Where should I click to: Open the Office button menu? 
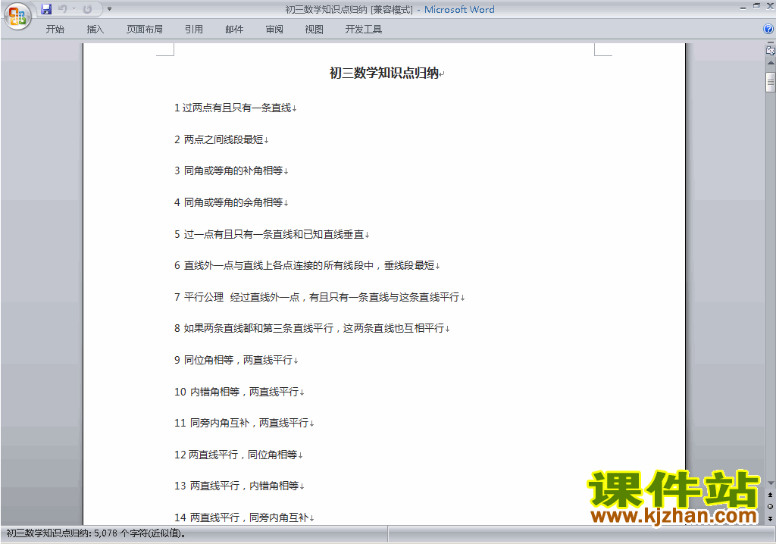pyautogui.click(x=18, y=16)
